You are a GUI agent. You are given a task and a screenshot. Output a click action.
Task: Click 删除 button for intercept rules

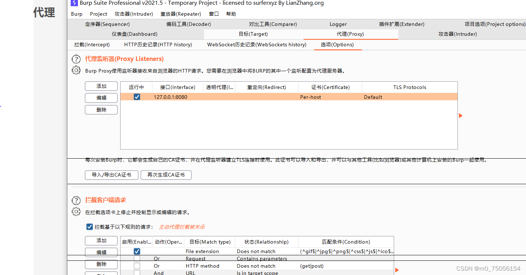(x=101, y=264)
